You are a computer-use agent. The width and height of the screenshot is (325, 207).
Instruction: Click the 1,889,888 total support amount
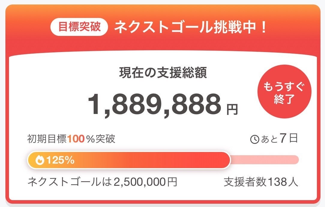coord(155,103)
